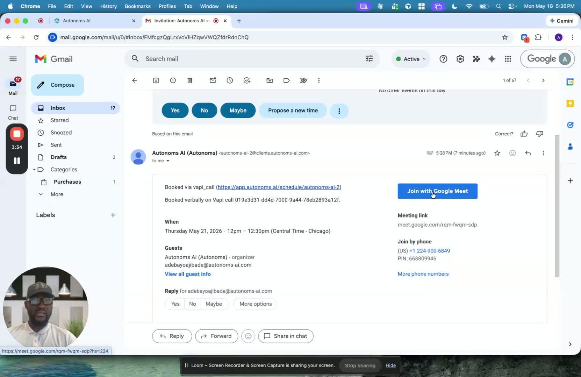
Task: Open Drafts folder
Action: pos(76,157)
